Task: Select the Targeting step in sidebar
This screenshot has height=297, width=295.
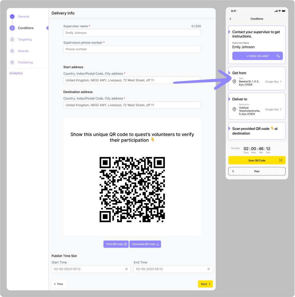Action: coord(25,39)
